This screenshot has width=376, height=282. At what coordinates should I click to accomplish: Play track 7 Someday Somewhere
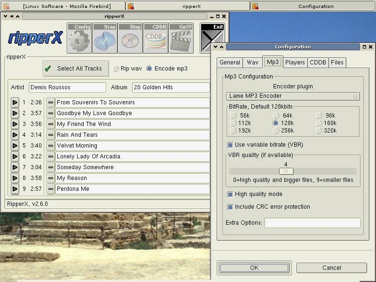[15, 167]
